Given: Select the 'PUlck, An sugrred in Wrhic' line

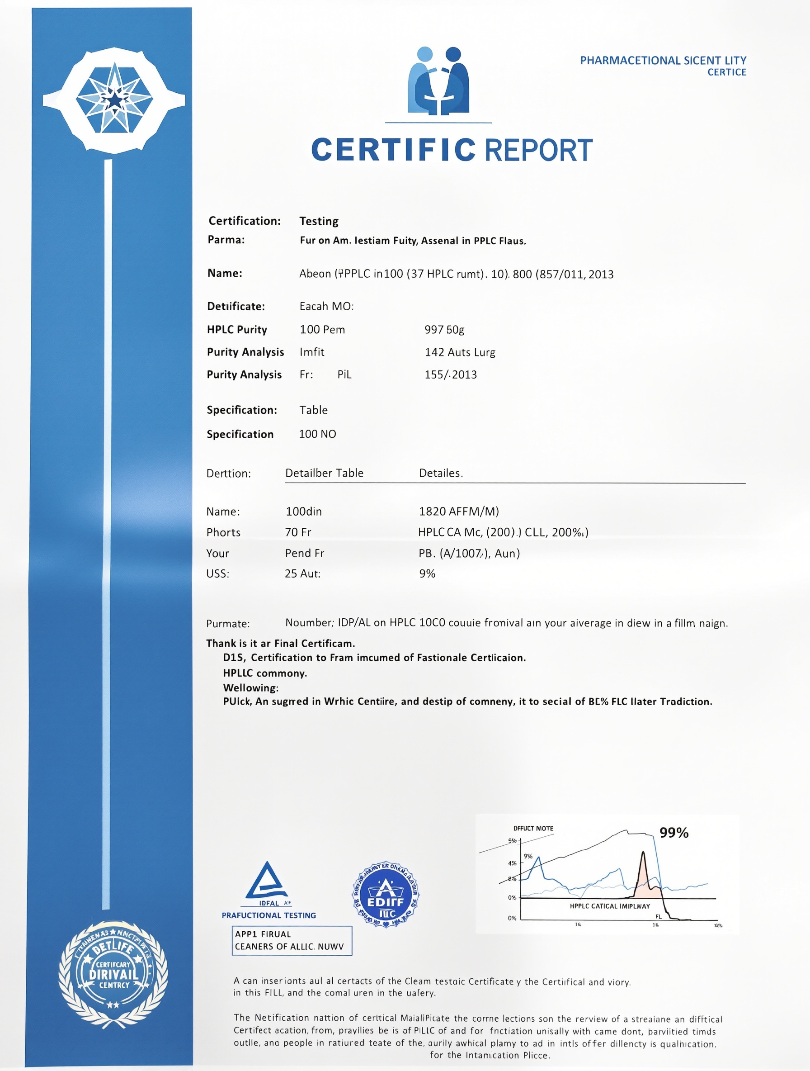Looking at the screenshot, I should point(467,702).
